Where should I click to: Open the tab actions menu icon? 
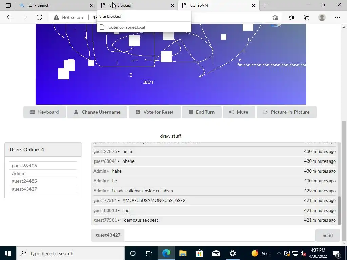pos(8,5)
